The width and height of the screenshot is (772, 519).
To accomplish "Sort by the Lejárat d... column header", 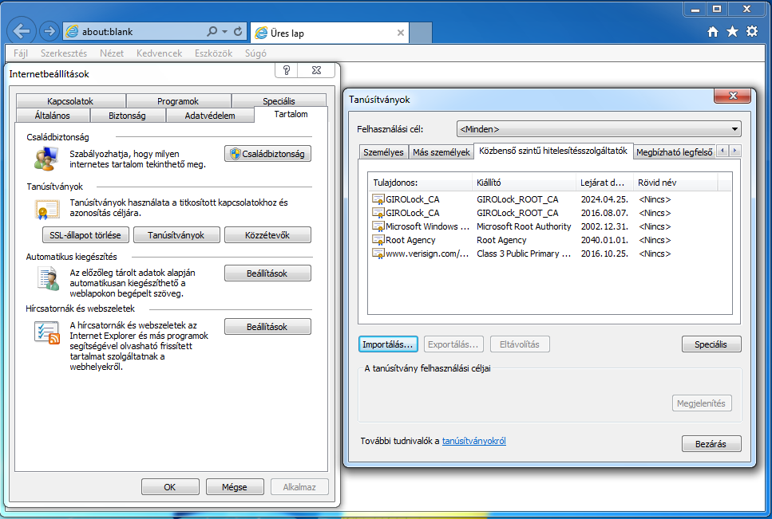I will [604, 183].
